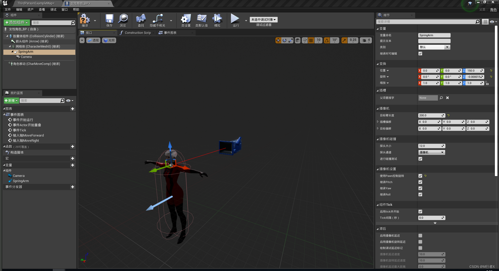The width and height of the screenshot is (499, 271).
Task: Select Camera in component tree
Action: point(26,57)
